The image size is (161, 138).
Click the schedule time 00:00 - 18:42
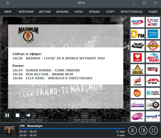tap(28, 132)
